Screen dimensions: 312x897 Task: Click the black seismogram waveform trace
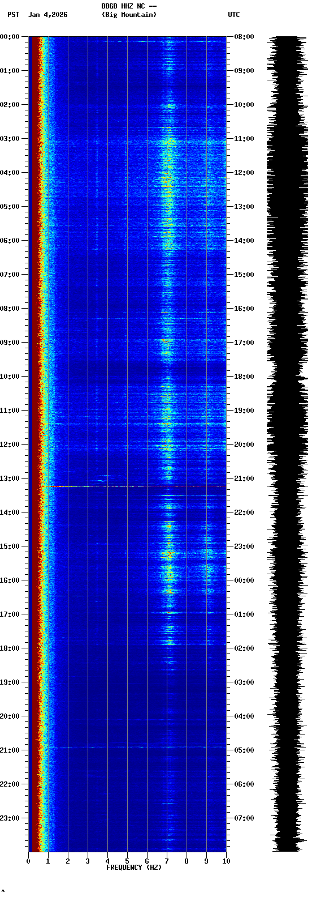click(x=287, y=444)
